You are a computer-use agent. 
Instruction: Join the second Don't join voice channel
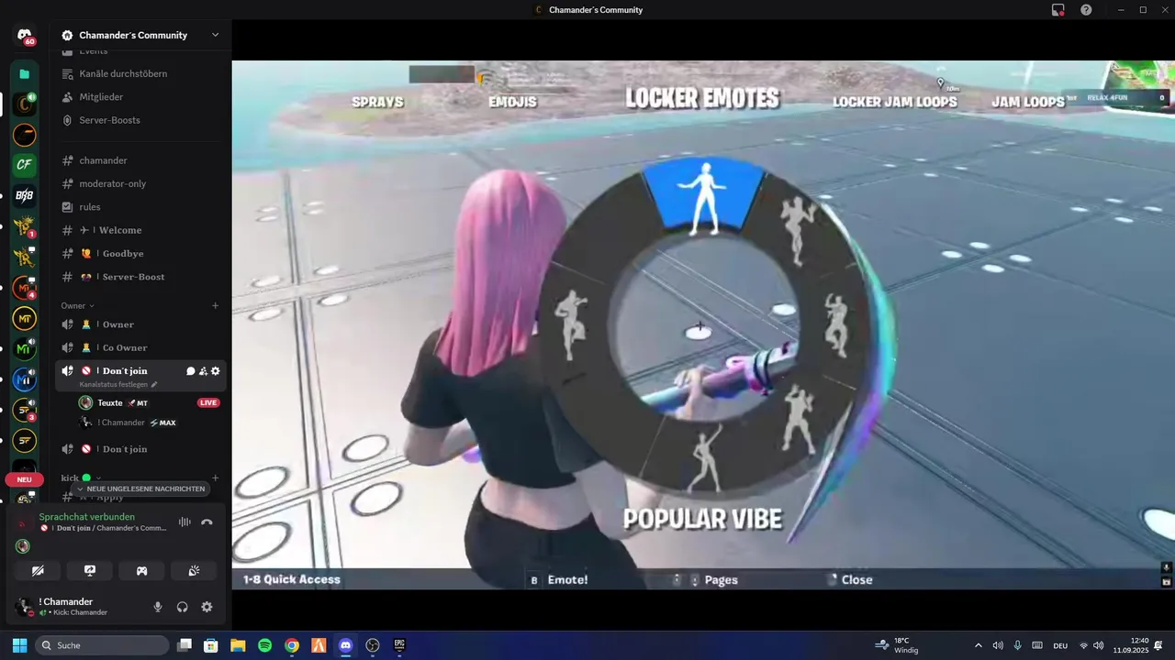pyautogui.click(x=140, y=449)
